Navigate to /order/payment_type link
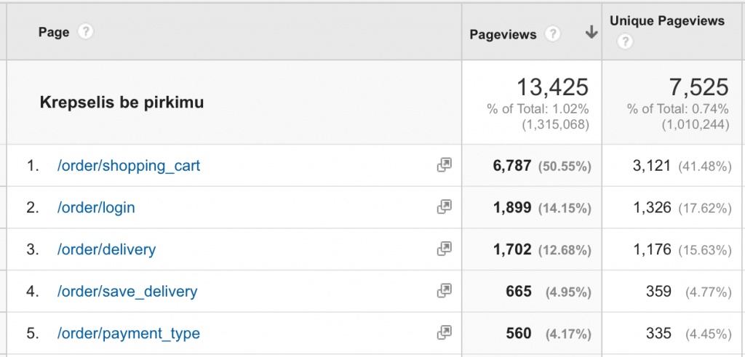Viewport: 745px width, 357px height. (x=129, y=334)
